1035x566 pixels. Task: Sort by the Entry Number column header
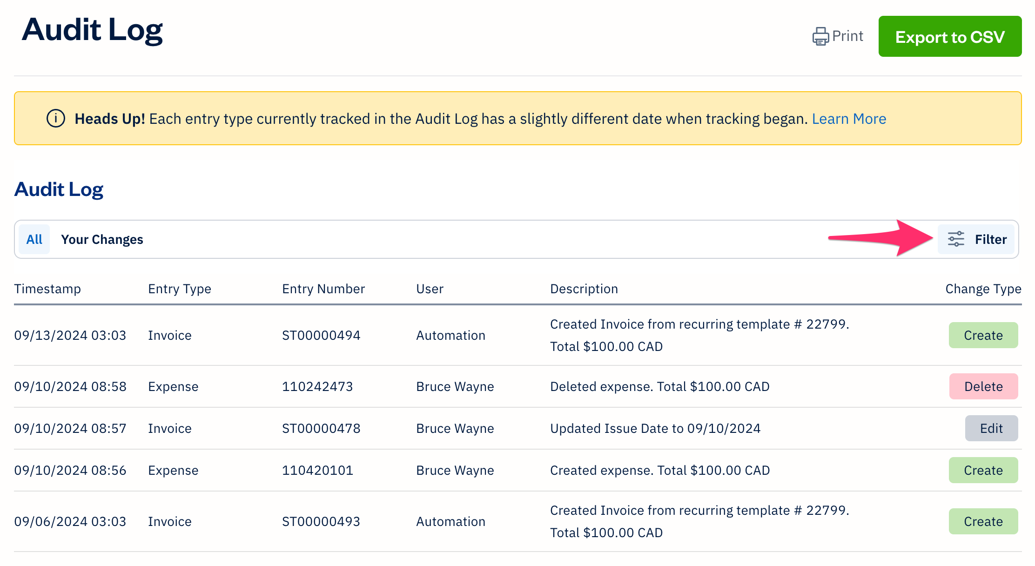pos(323,289)
